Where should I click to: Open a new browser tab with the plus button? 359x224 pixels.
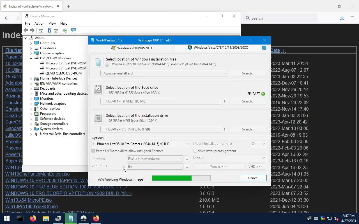pyautogui.click(x=68, y=6)
